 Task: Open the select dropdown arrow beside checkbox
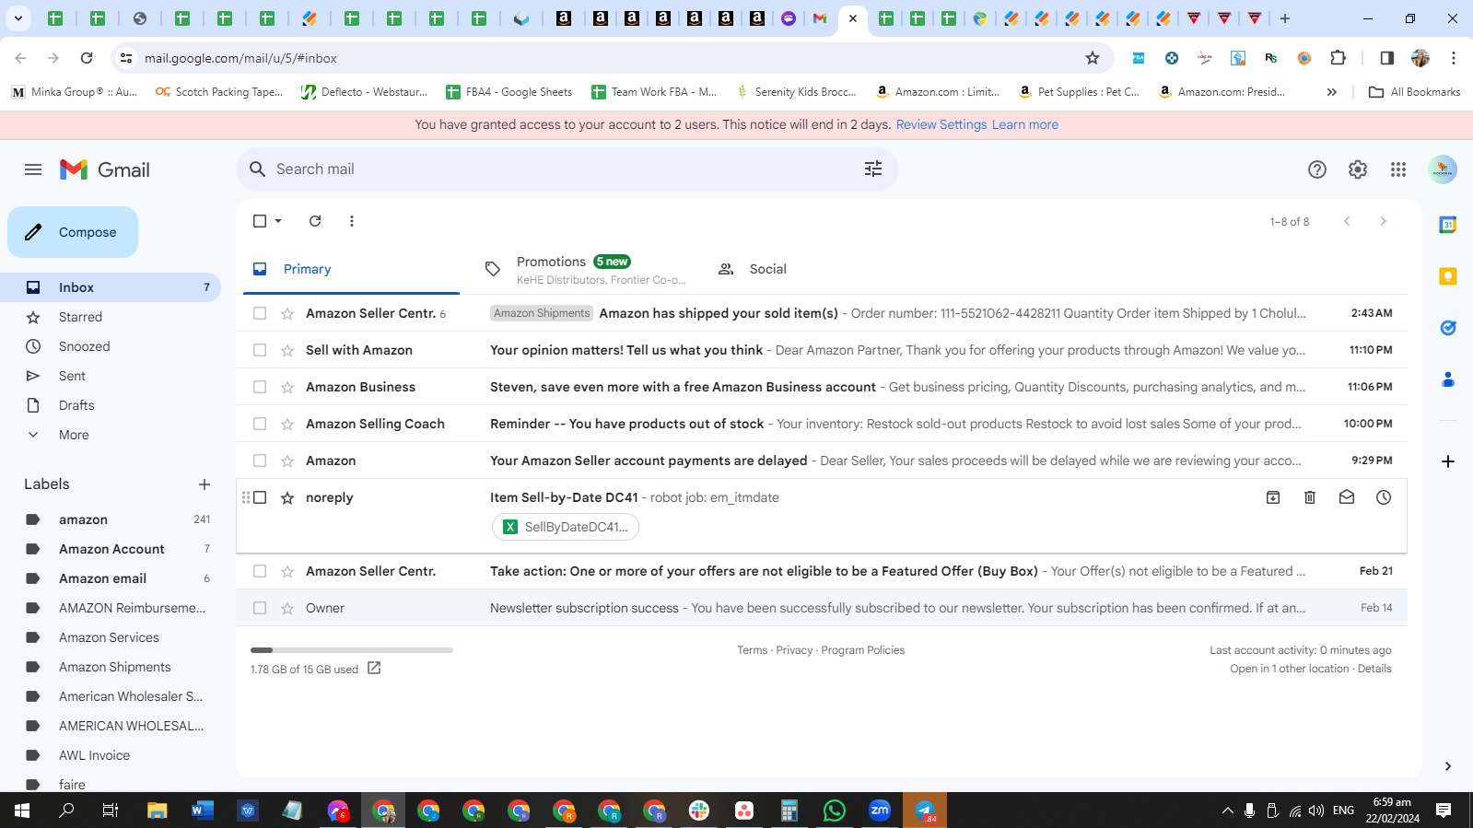point(278,221)
